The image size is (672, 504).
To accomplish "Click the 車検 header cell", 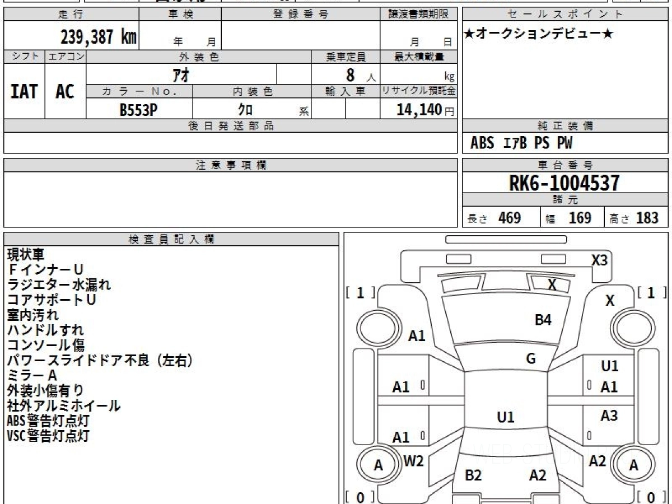I will (180, 15).
